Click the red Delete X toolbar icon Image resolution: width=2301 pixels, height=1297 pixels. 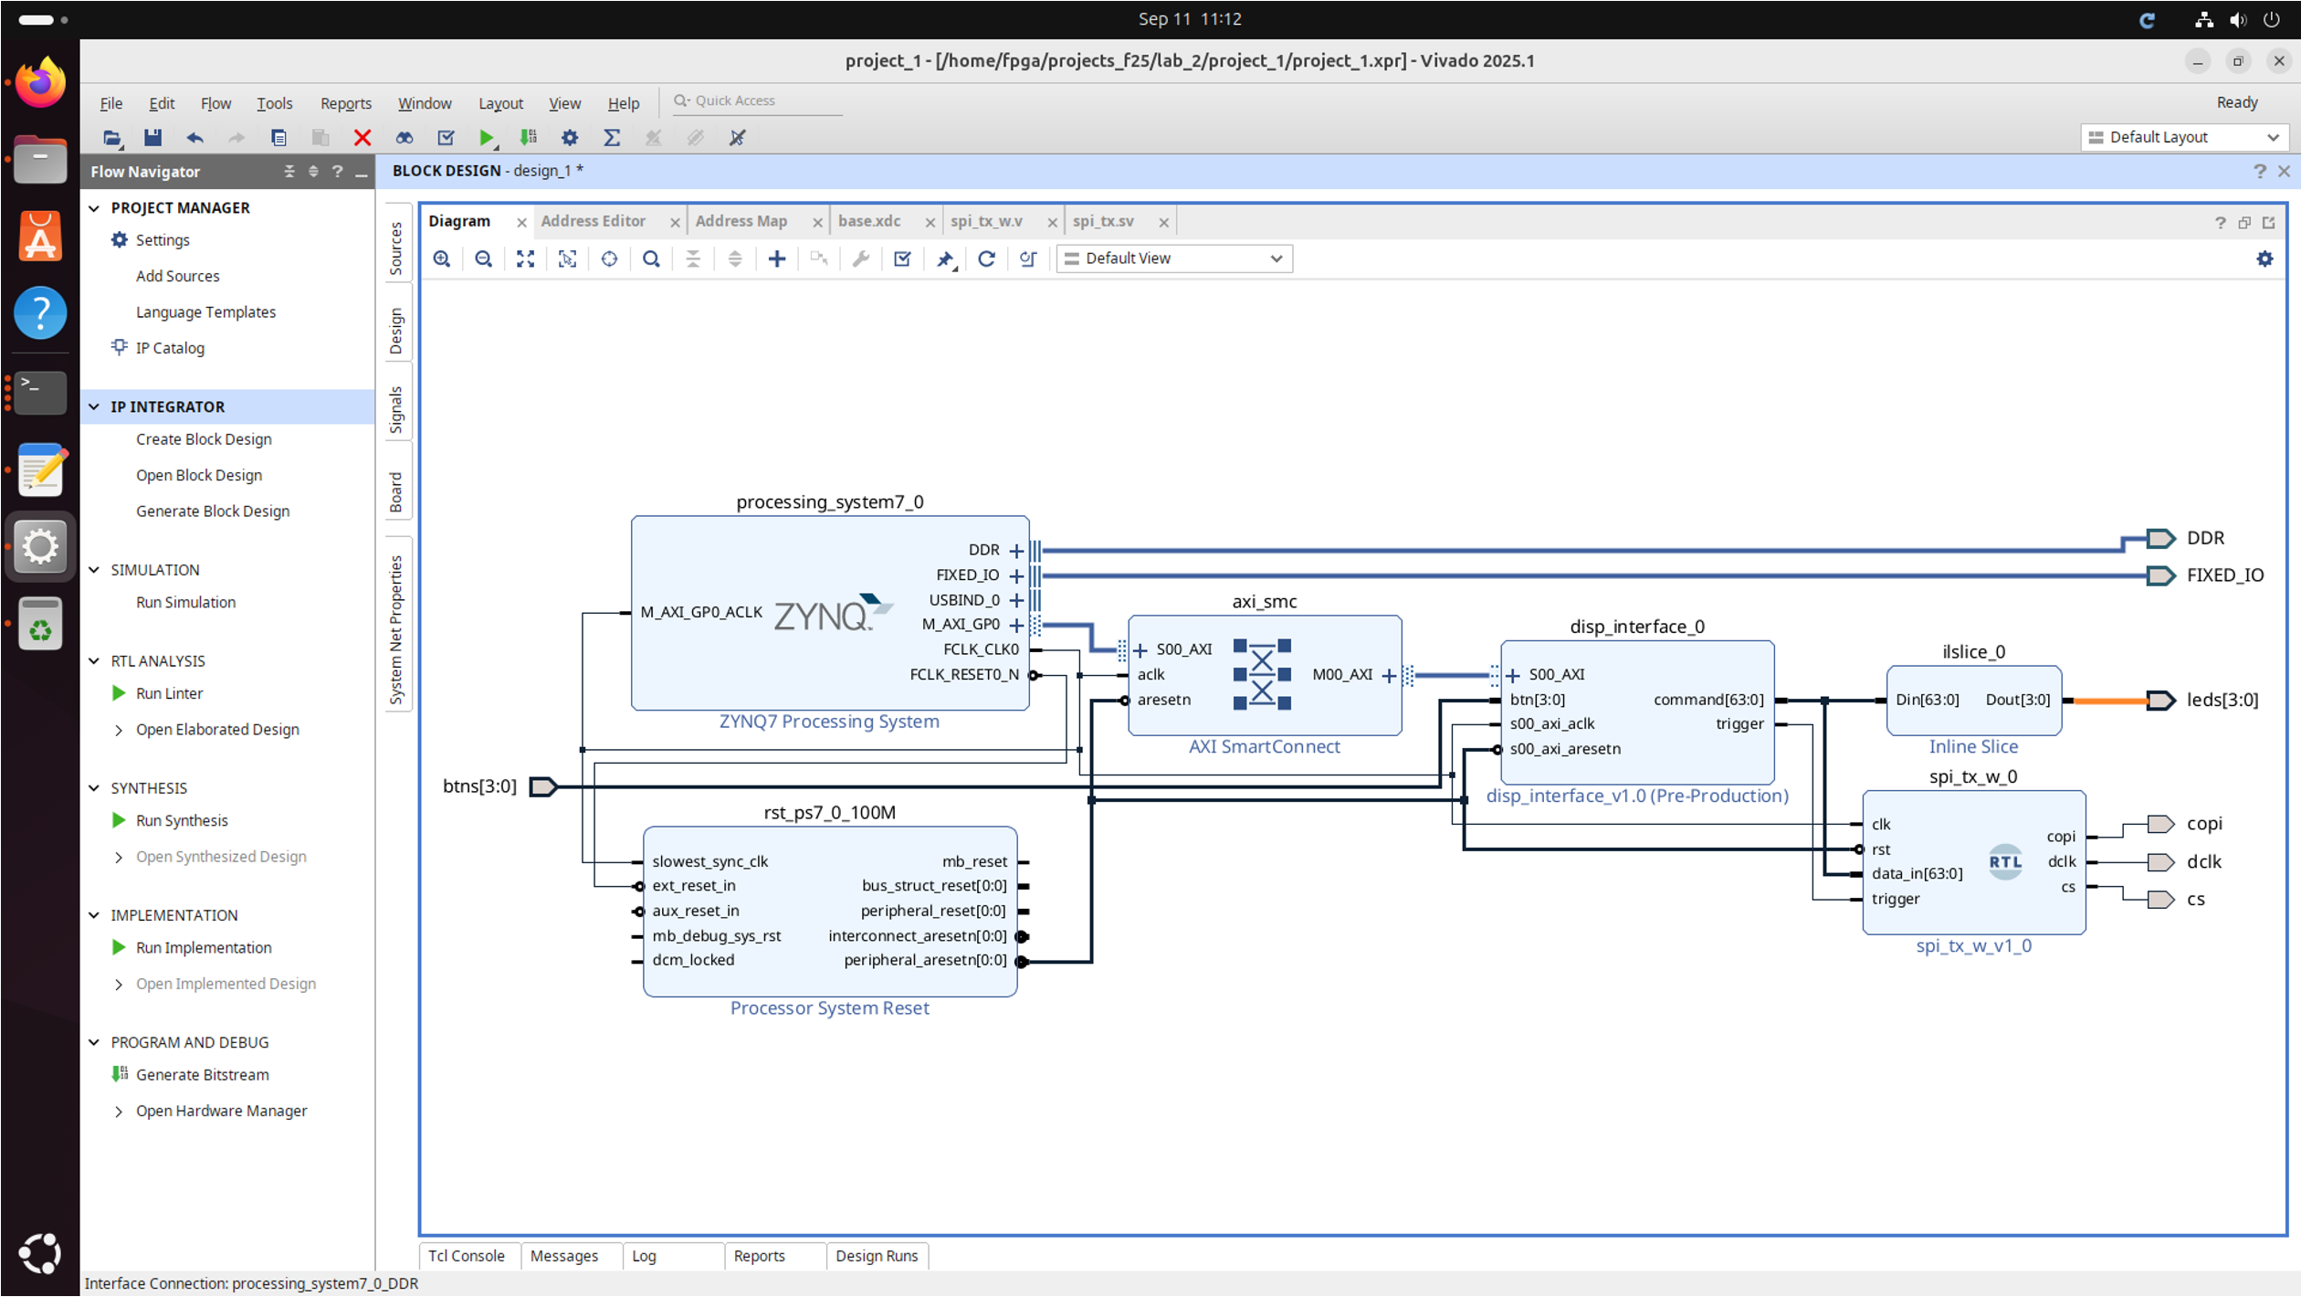pyautogui.click(x=362, y=138)
